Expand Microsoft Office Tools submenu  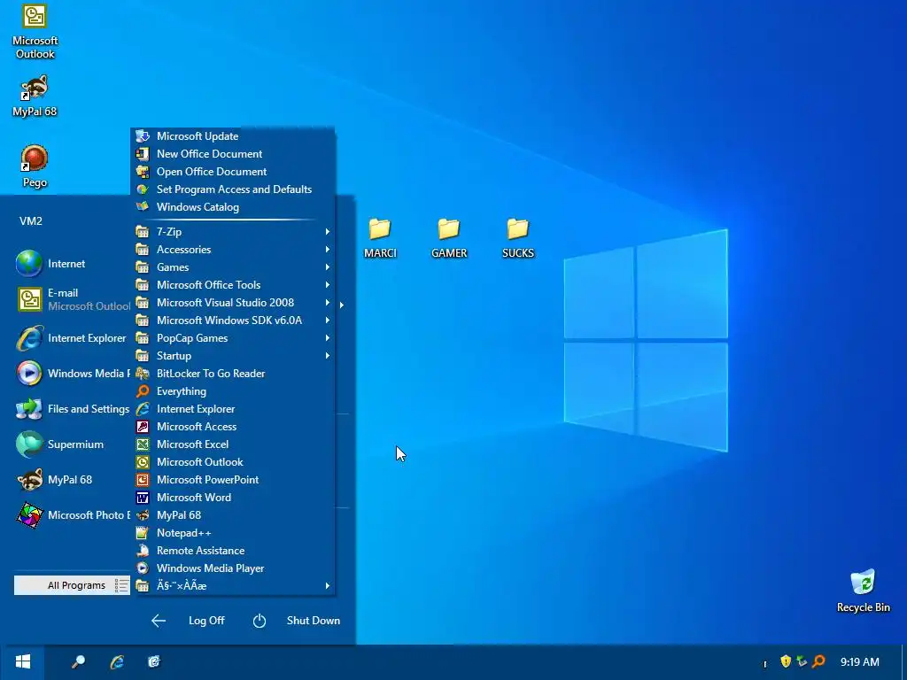[234, 285]
